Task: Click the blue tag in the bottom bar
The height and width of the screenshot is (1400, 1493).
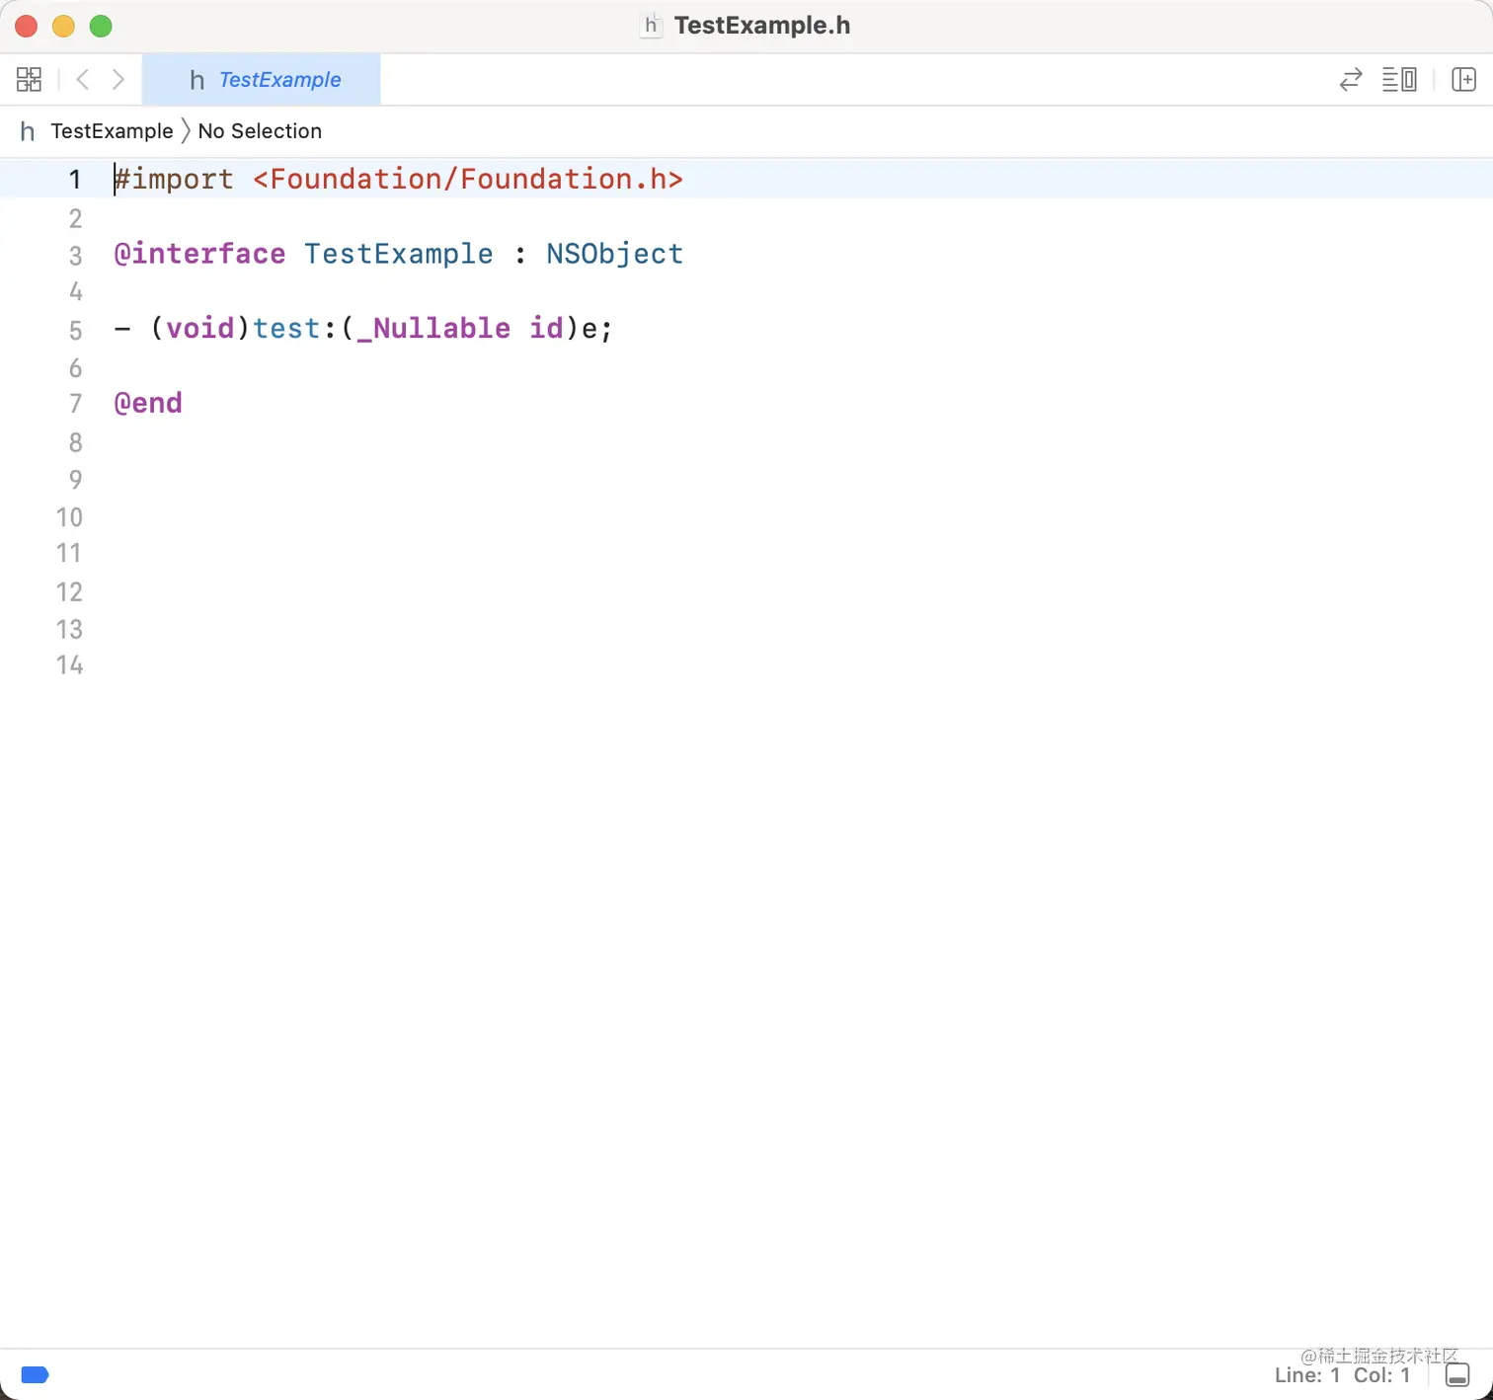Action: [x=35, y=1375]
